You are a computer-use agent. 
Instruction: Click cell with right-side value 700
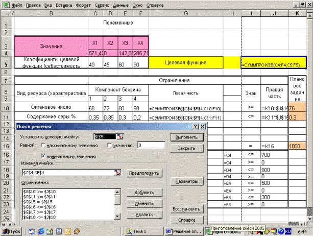tap(274, 155)
